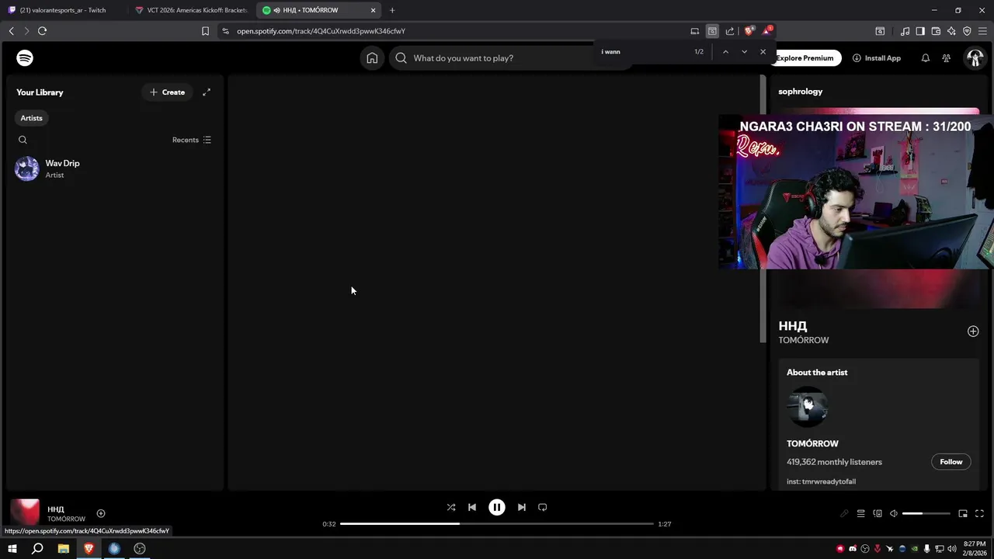The width and height of the screenshot is (994, 559).
Task: Open Connect to a device
Action: click(x=878, y=513)
